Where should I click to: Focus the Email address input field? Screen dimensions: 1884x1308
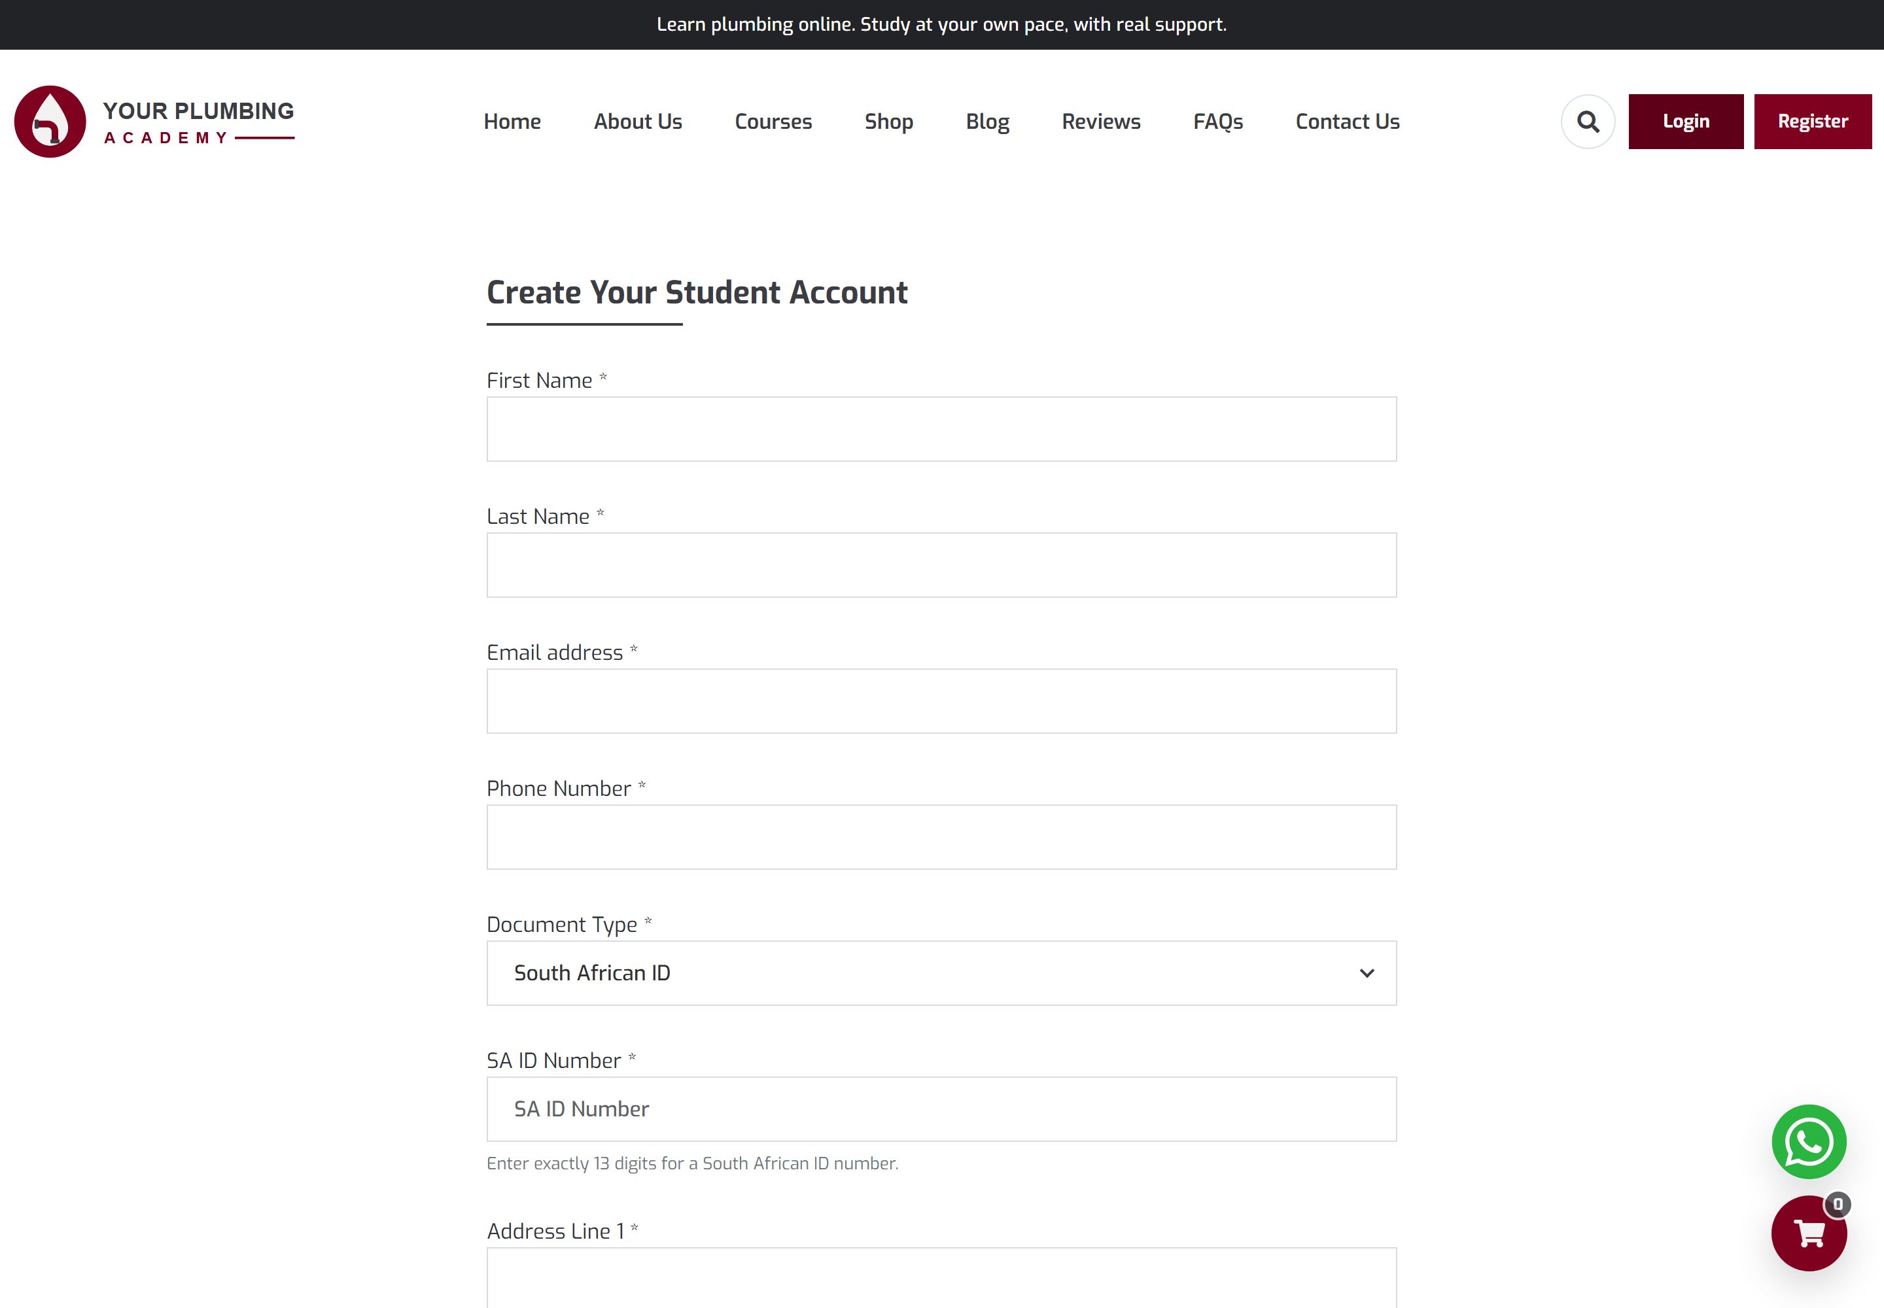(941, 702)
